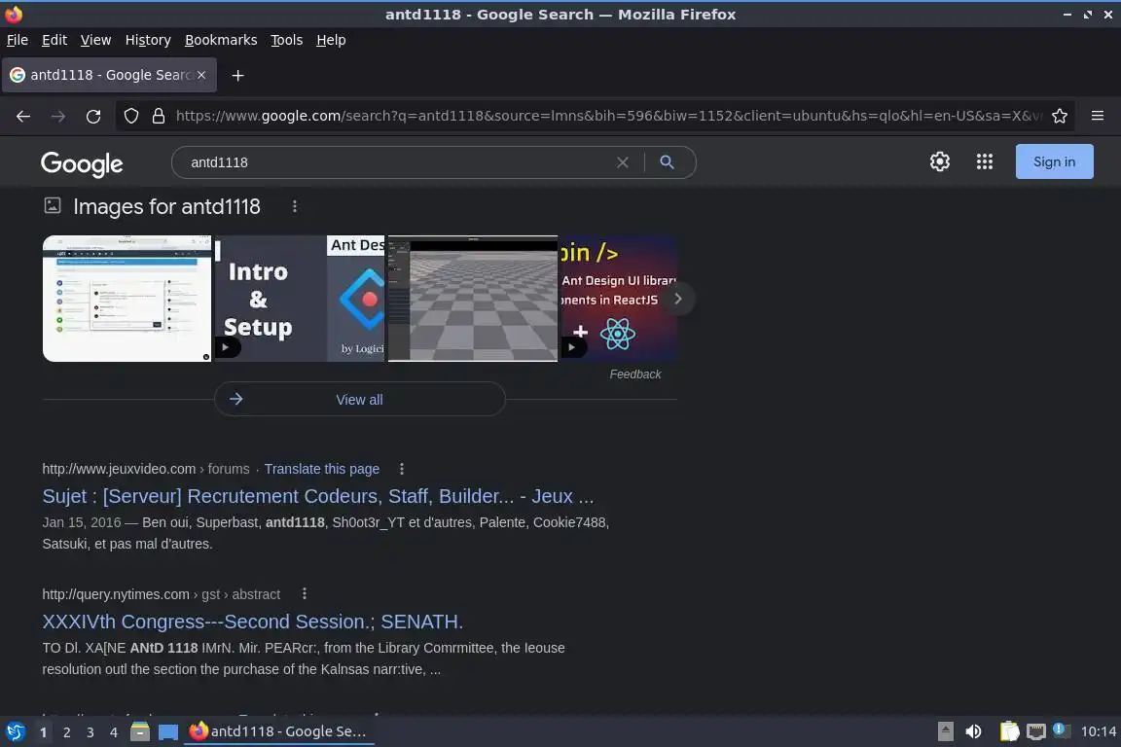Open Images for antd1118 options menu
This screenshot has height=747, width=1121.
click(x=295, y=206)
